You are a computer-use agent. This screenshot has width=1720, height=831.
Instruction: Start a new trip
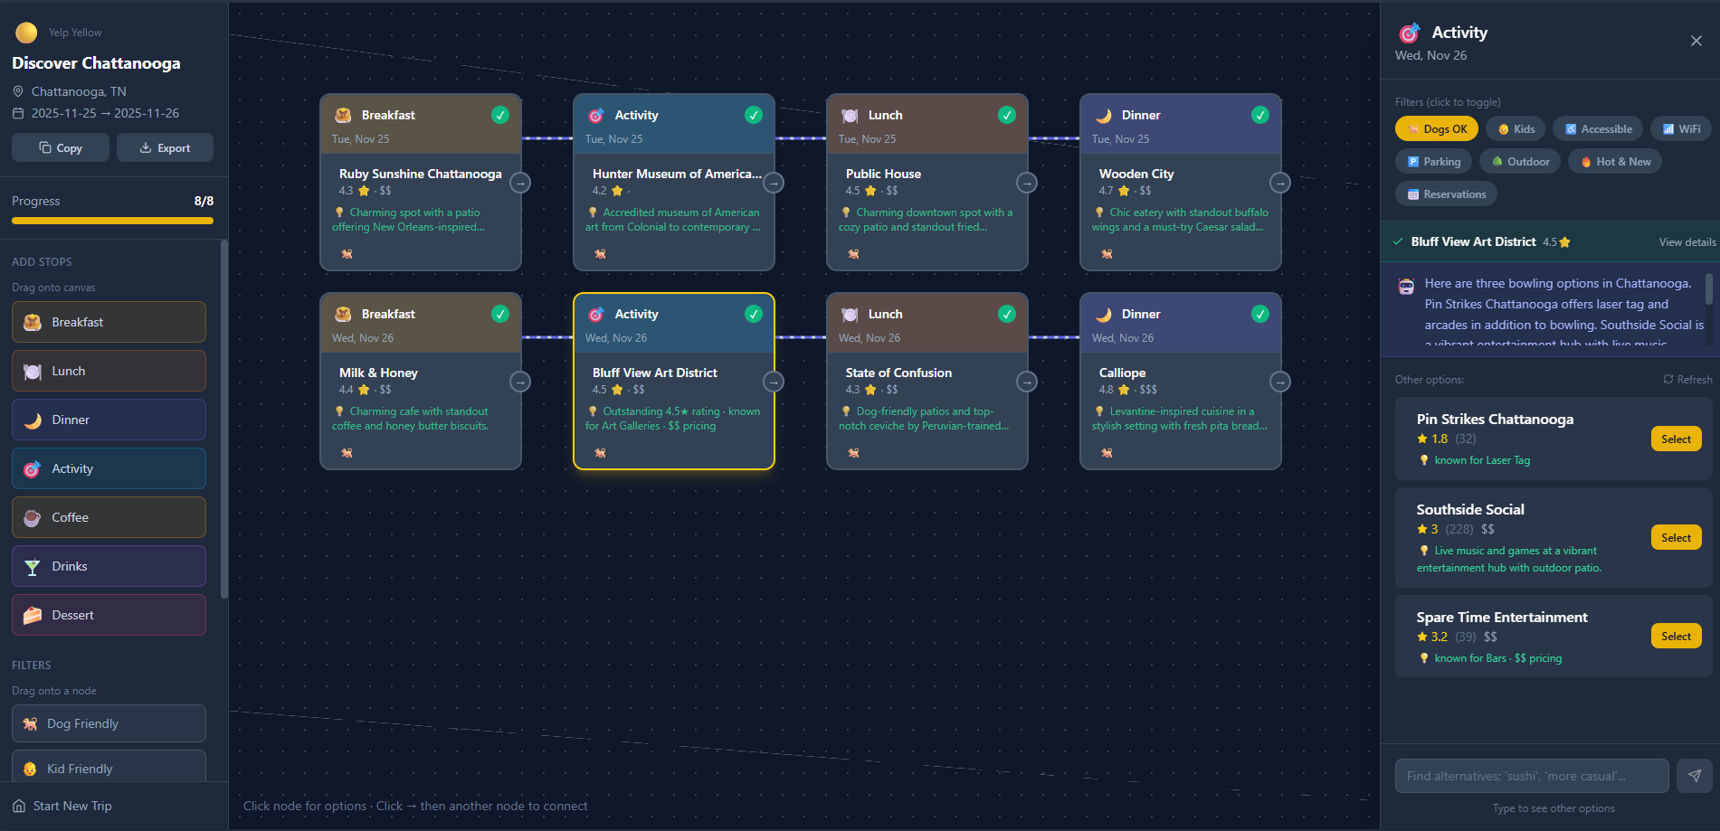coord(62,806)
